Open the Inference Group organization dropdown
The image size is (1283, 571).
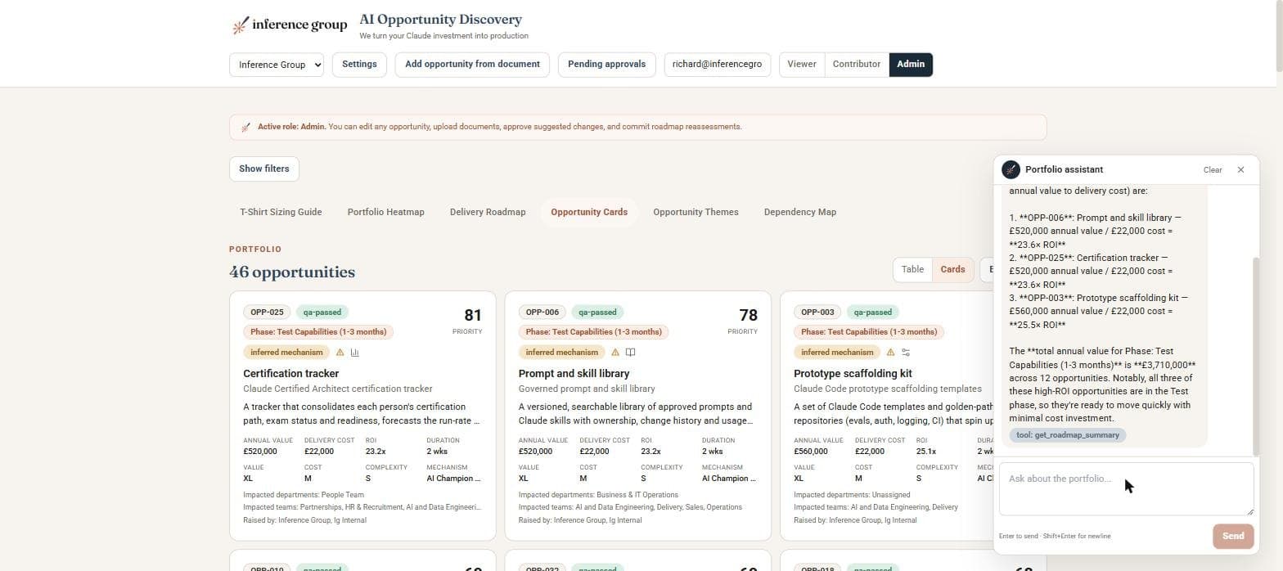277,65
